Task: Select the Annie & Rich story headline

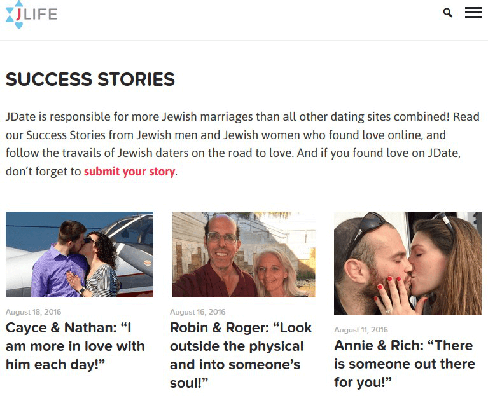Action: point(405,364)
